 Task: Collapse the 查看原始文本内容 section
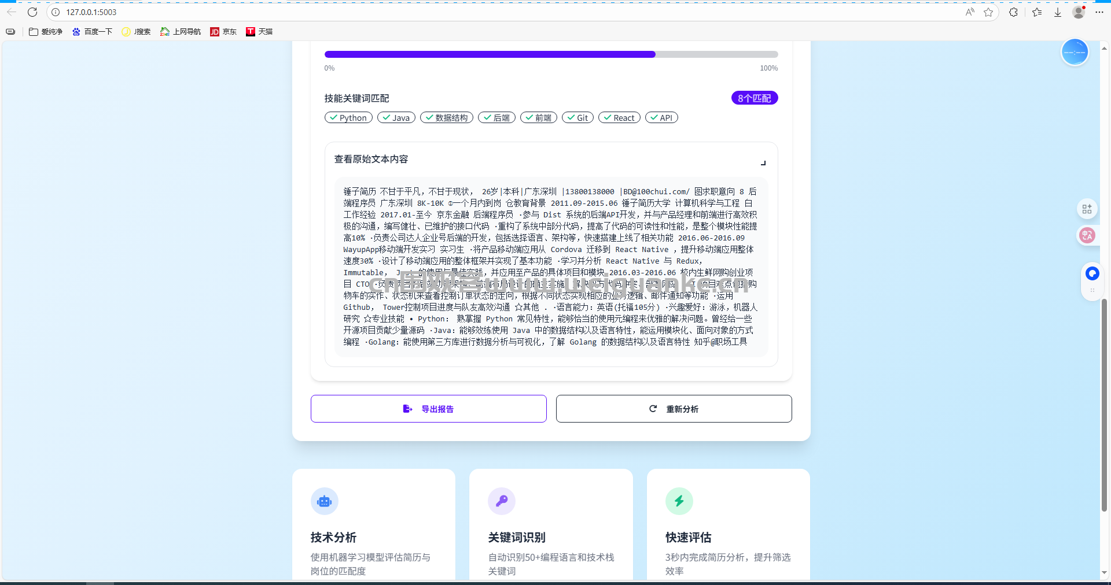pos(763,162)
